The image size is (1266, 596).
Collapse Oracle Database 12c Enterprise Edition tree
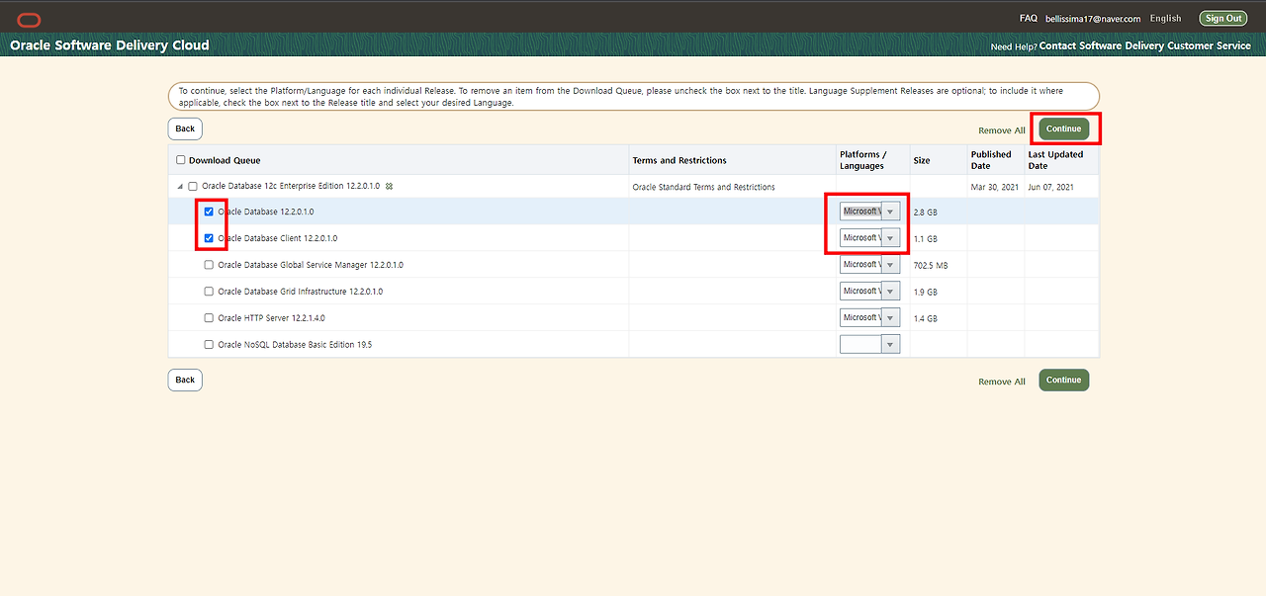pos(180,187)
